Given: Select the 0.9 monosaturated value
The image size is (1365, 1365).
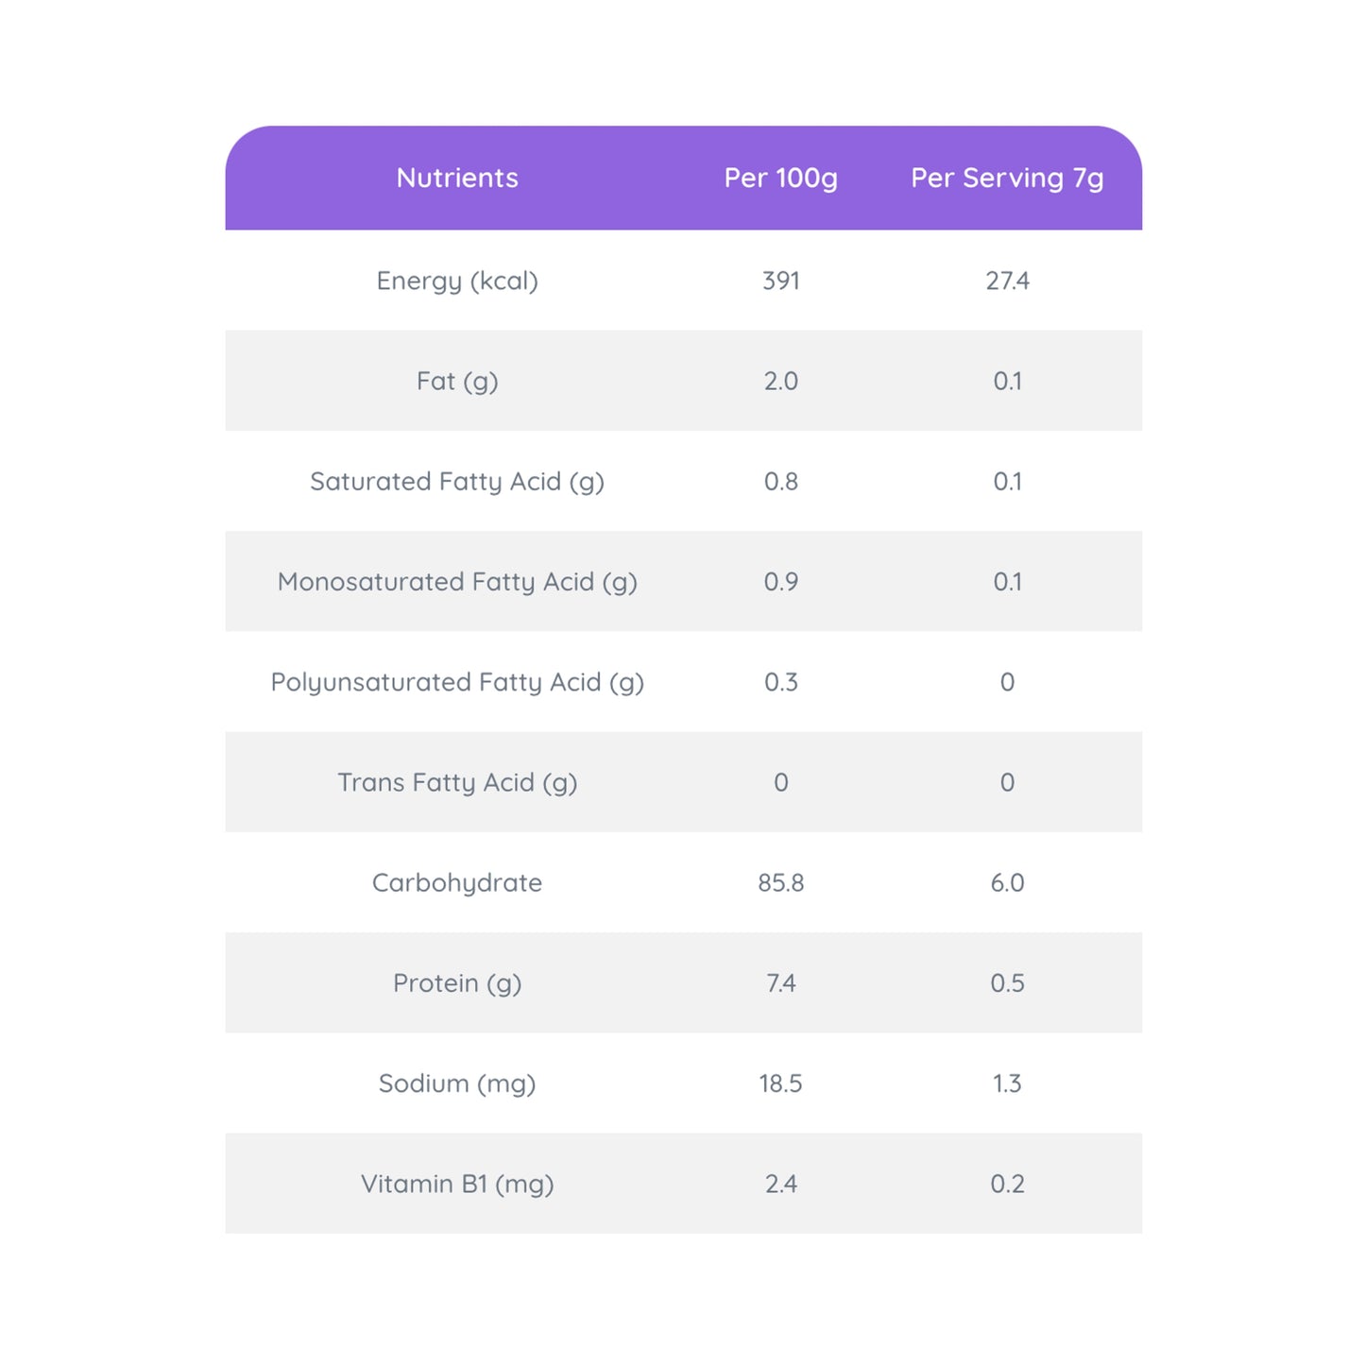Looking at the screenshot, I should [x=780, y=582].
